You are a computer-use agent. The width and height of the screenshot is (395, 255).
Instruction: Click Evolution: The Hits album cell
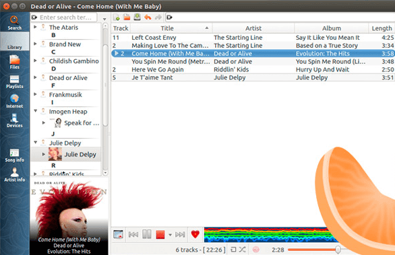tap(323, 54)
